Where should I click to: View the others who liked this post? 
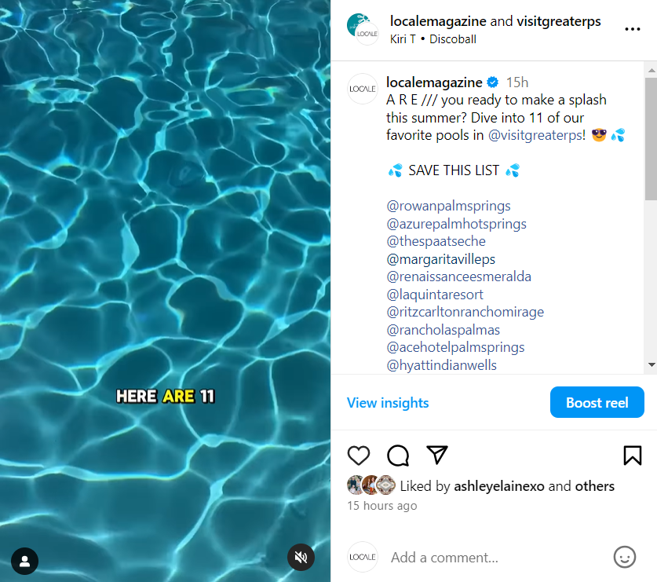point(594,486)
